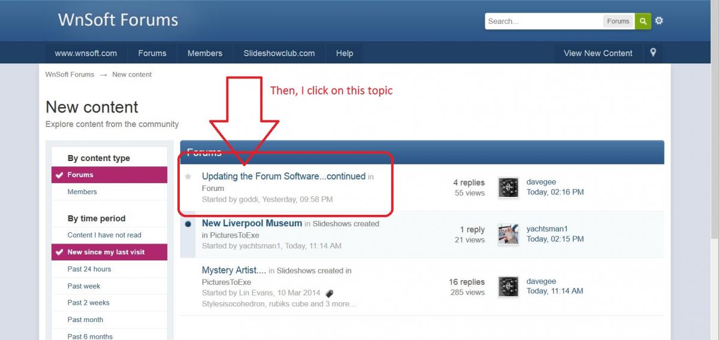719x340 pixels.
Task: Click 285 views text
Action: pyautogui.click(x=467, y=292)
